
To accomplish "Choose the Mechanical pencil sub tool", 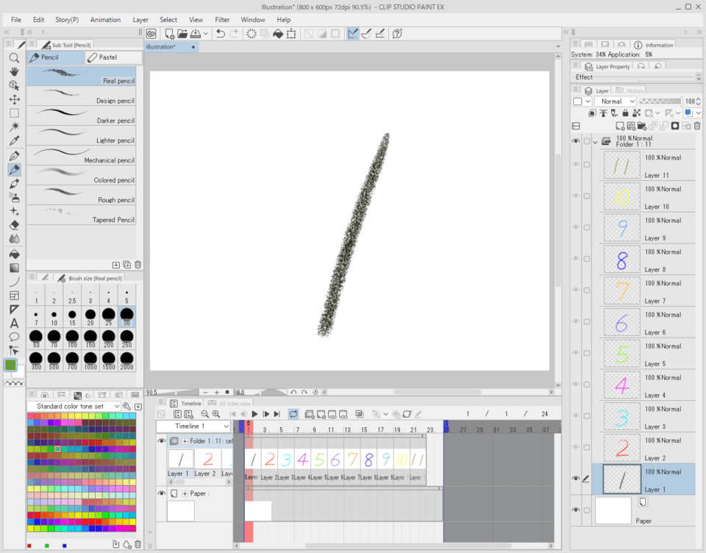I will coord(85,156).
